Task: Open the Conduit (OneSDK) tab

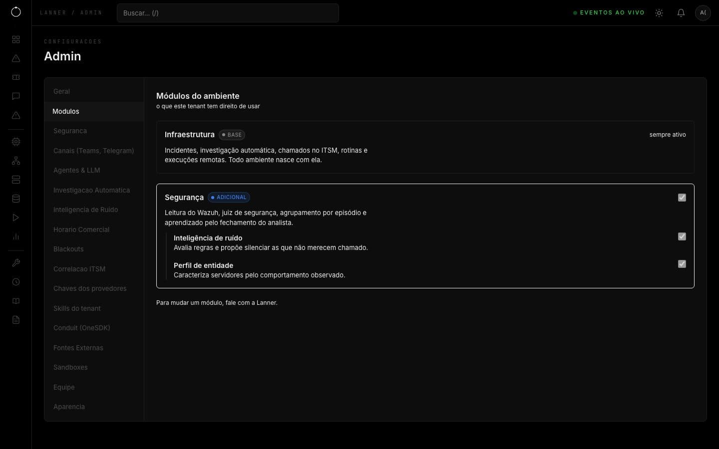Action: (94, 328)
